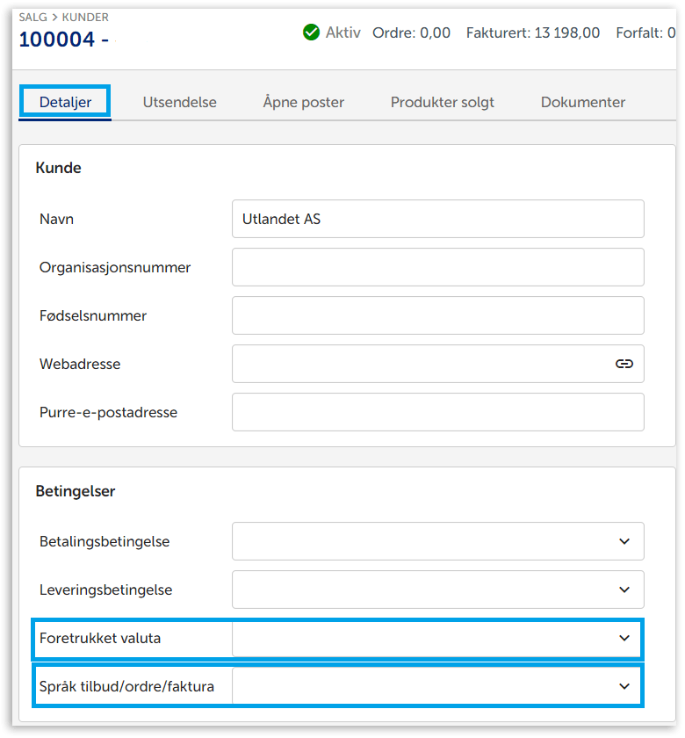Viewport: 685px width, 738px height.
Task: Focus the Organisasjonsnummer input field
Action: (437, 267)
